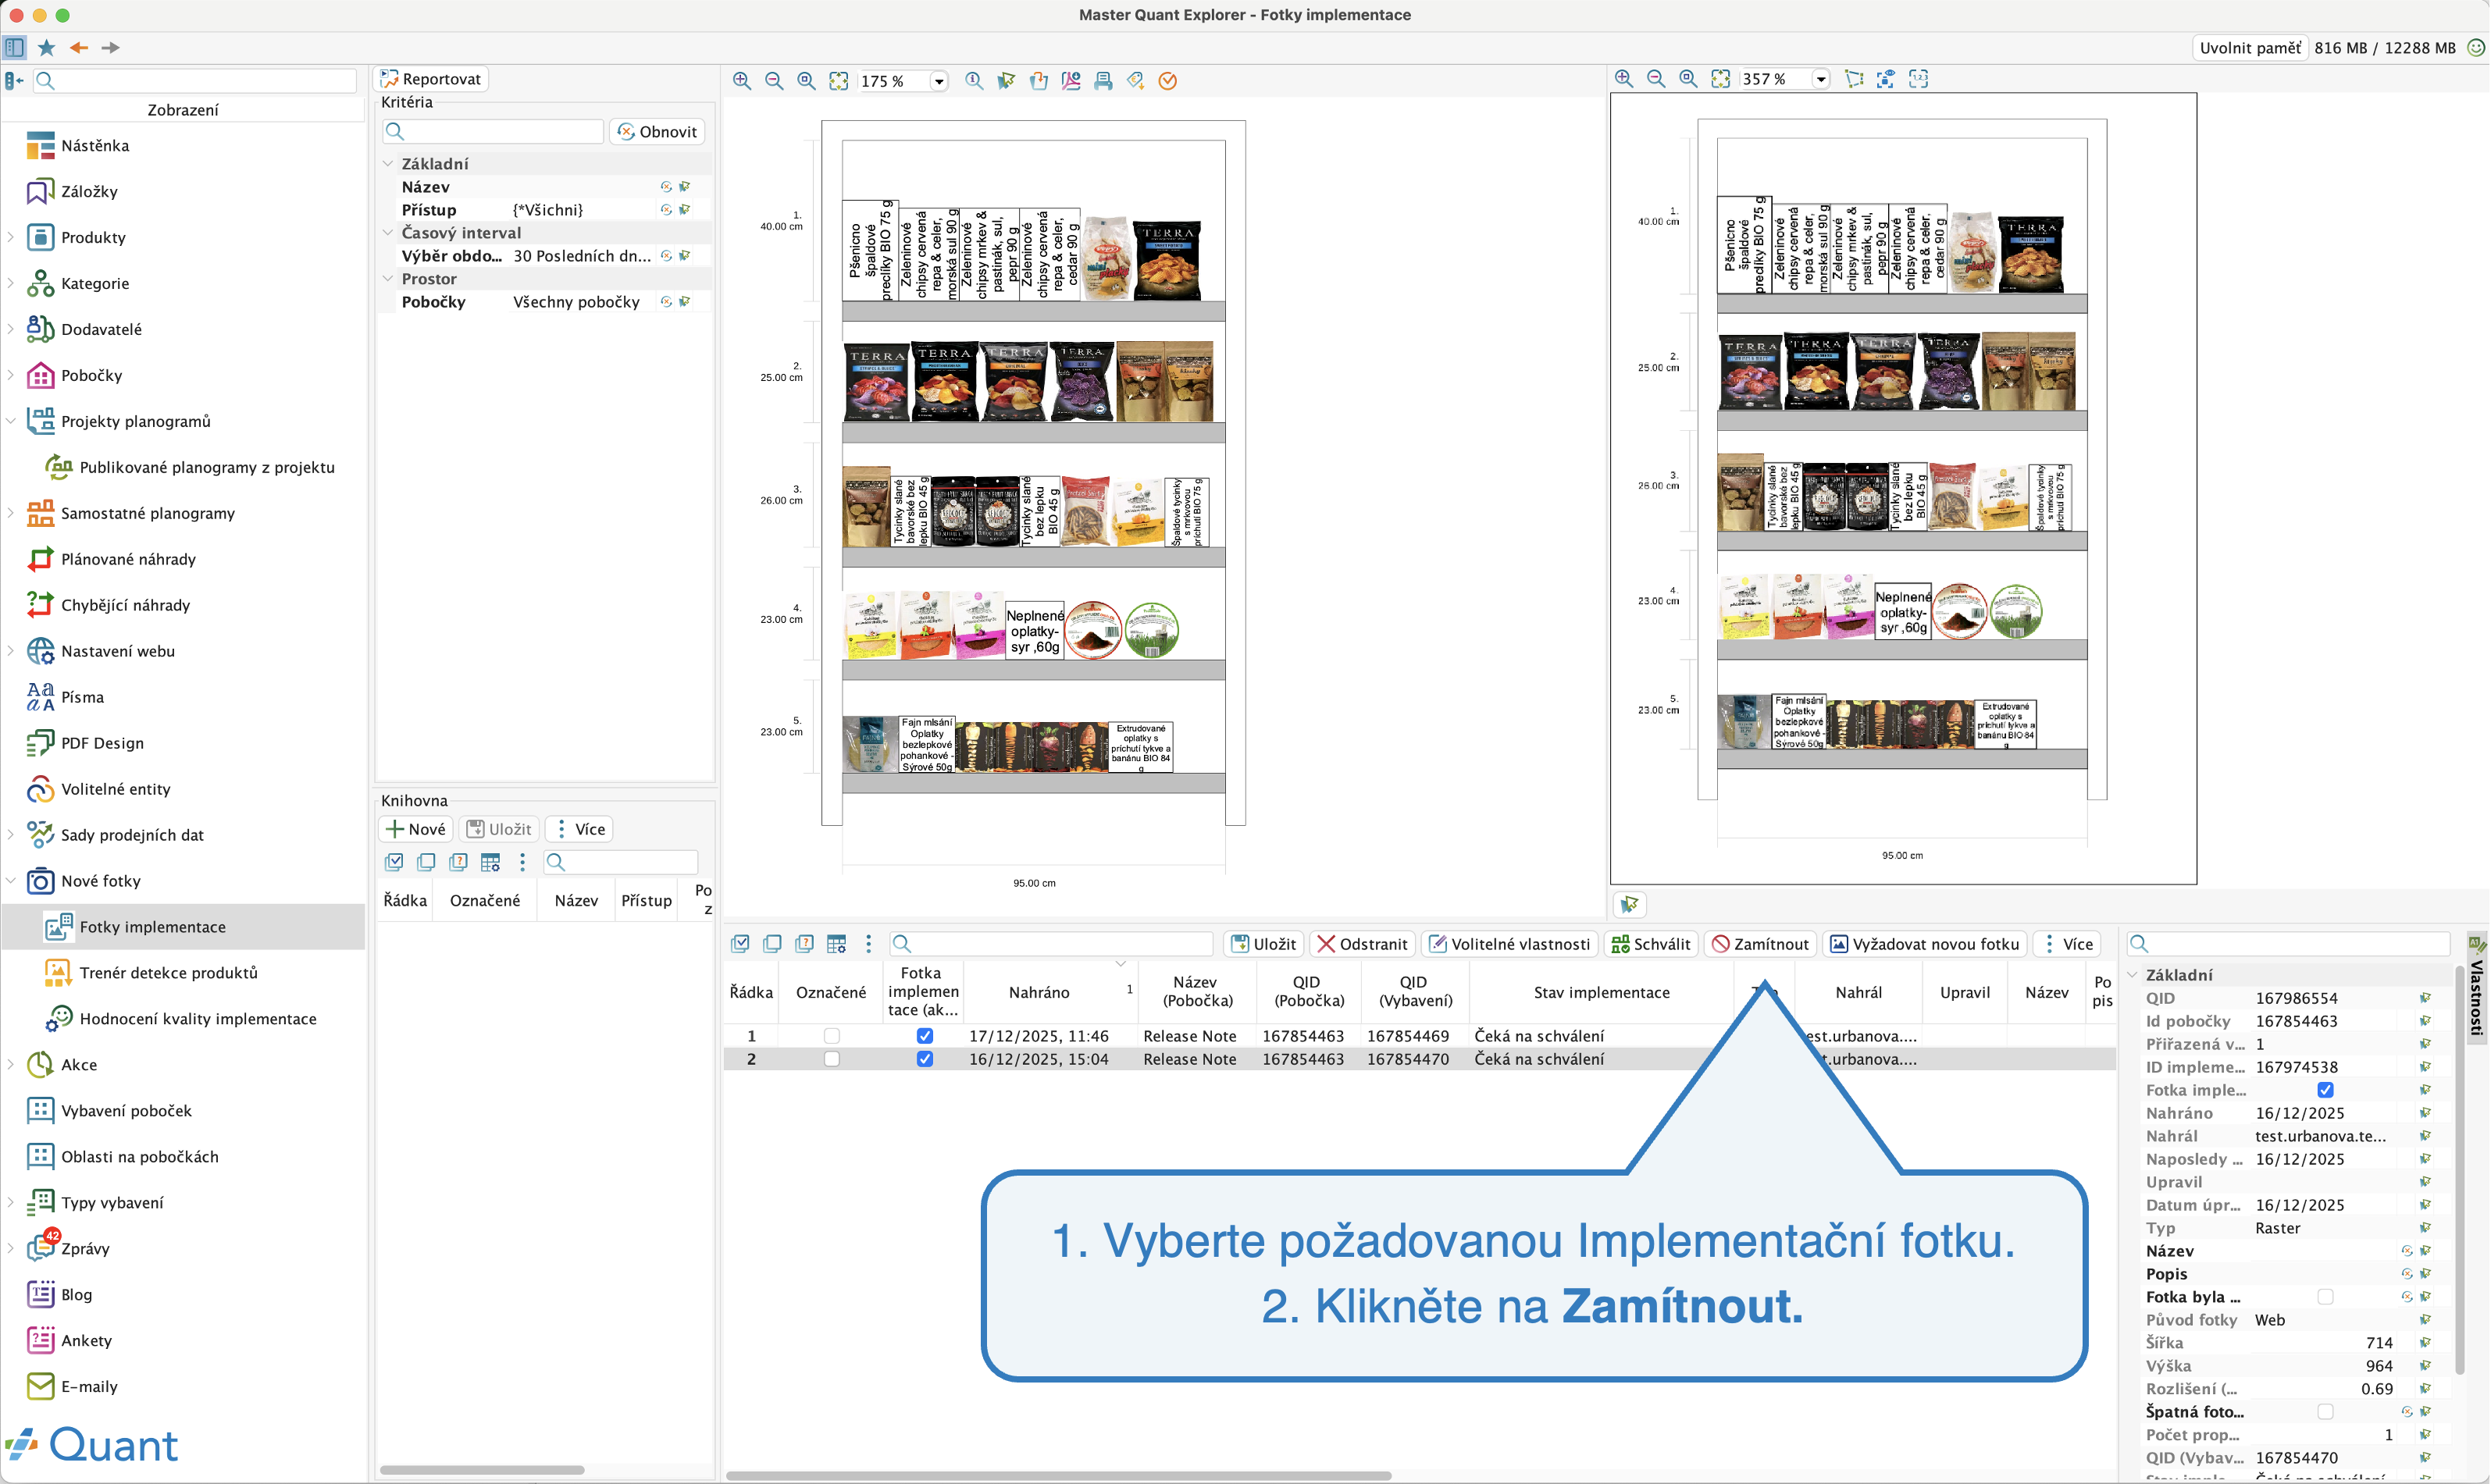The image size is (2491, 1484).
Task: Go back with the orange left arrow
Action: coord(79,47)
